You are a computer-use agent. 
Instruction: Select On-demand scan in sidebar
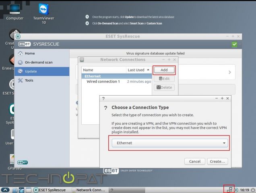point(42,62)
